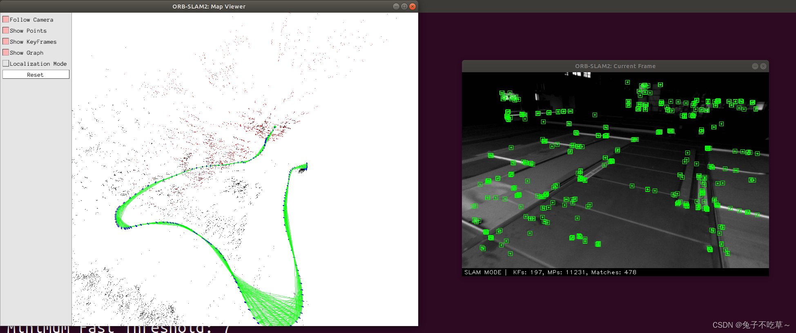Click the Reset button in Map Viewer
This screenshot has width=796, height=333.
[36, 74]
